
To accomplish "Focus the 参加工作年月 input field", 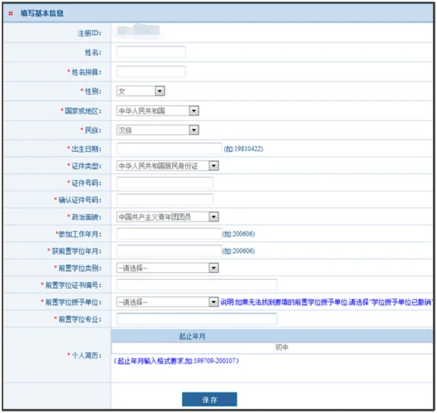I will (169, 234).
